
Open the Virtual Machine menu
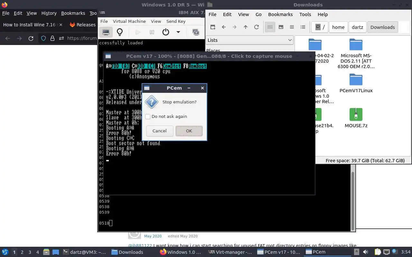[129, 21]
